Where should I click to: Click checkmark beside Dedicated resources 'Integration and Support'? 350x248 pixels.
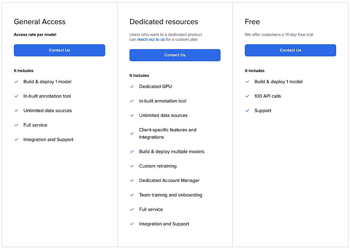pos(132,224)
